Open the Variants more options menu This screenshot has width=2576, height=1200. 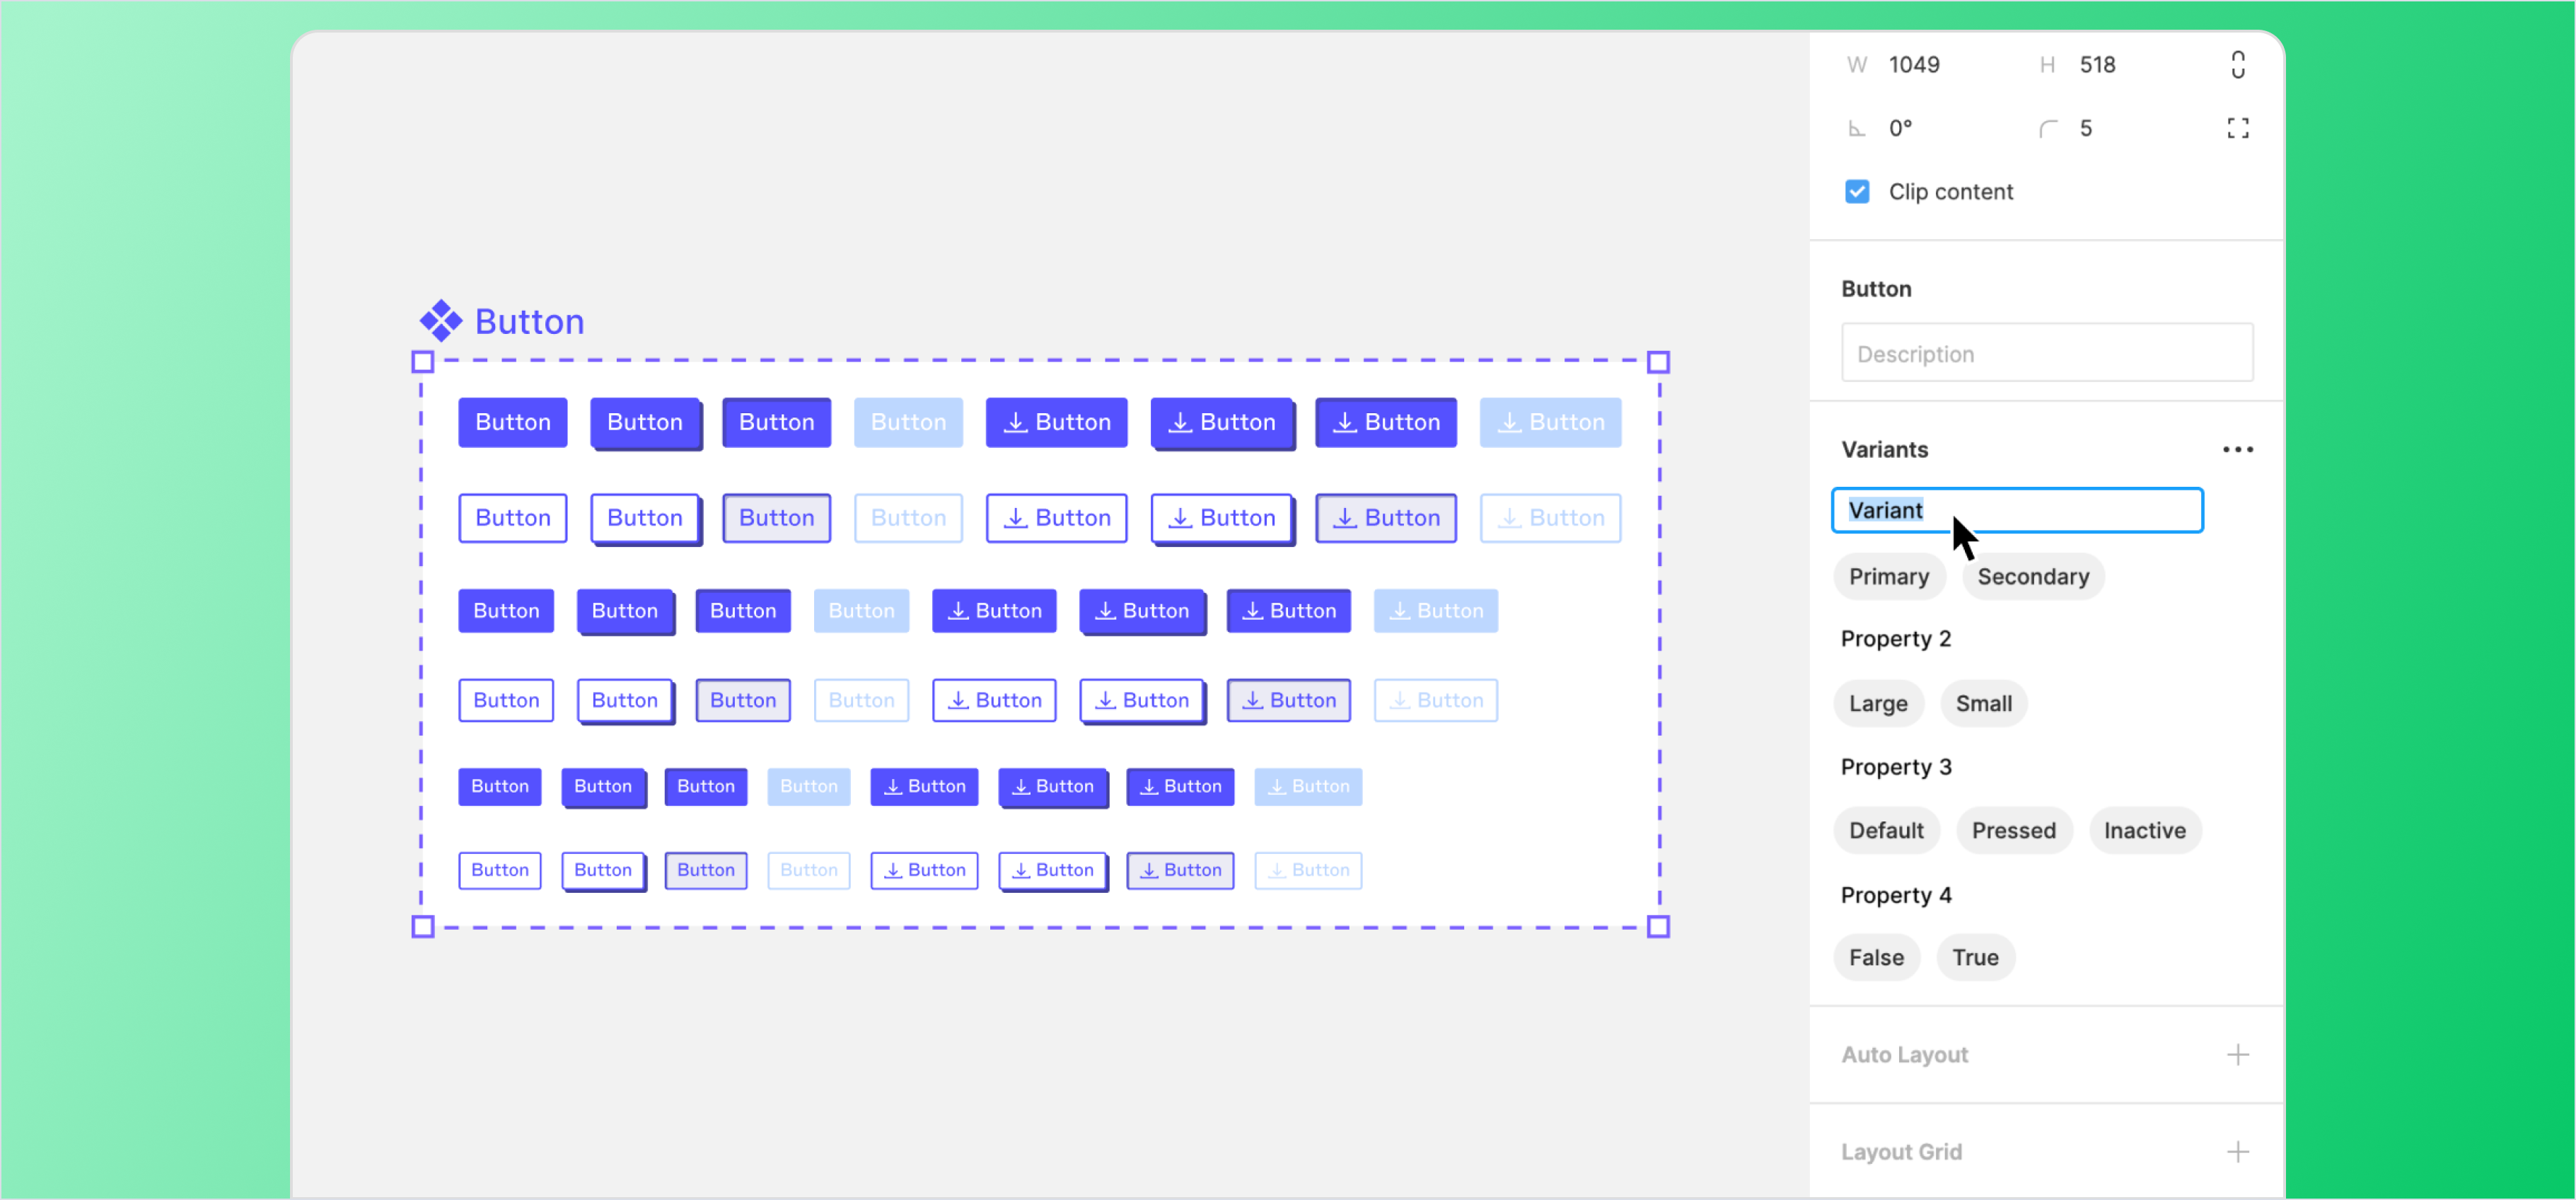[2239, 449]
